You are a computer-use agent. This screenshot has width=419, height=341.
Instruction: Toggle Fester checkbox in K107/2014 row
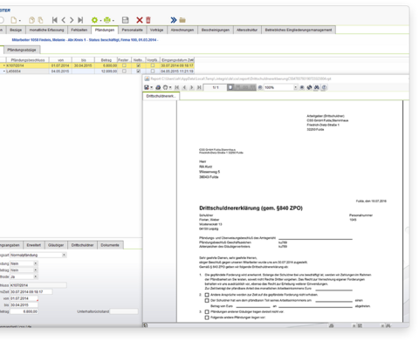coord(124,65)
